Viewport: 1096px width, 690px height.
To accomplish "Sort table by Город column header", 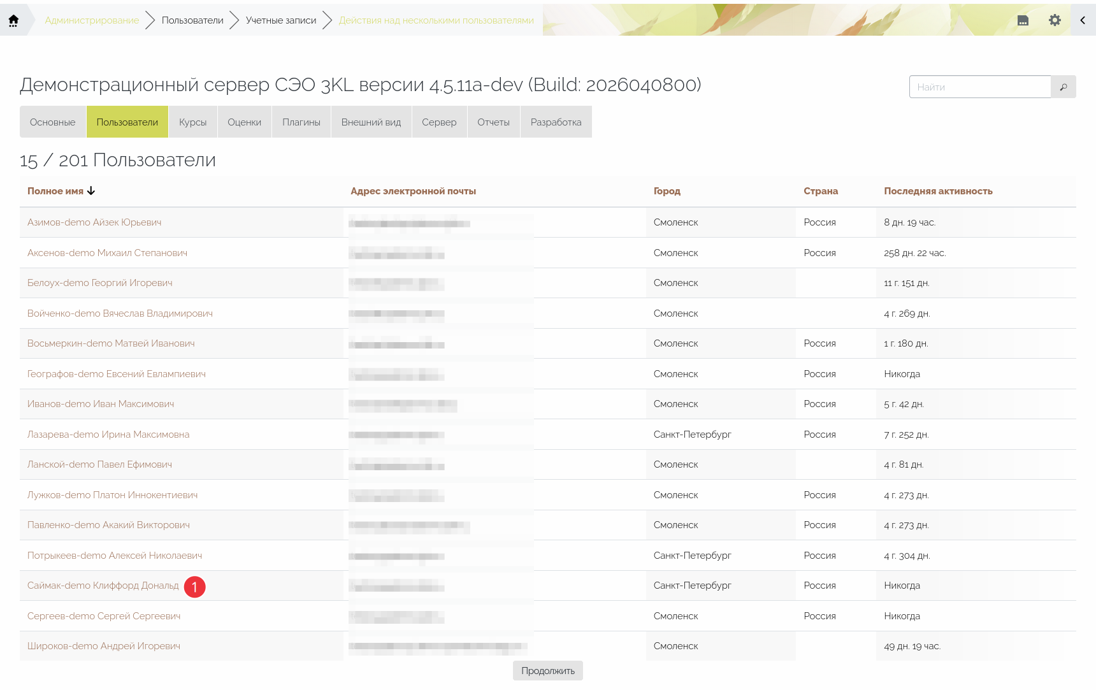I will (x=667, y=191).
